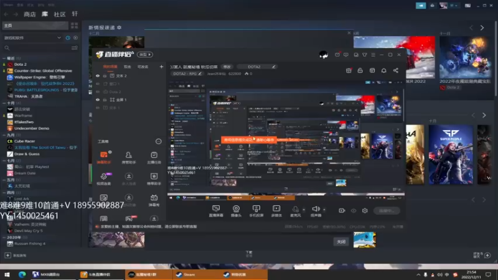Select Dota 2 in Steam library list
This screenshot has height=280, width=498.
pyautogui.click(x=21, y=64)
